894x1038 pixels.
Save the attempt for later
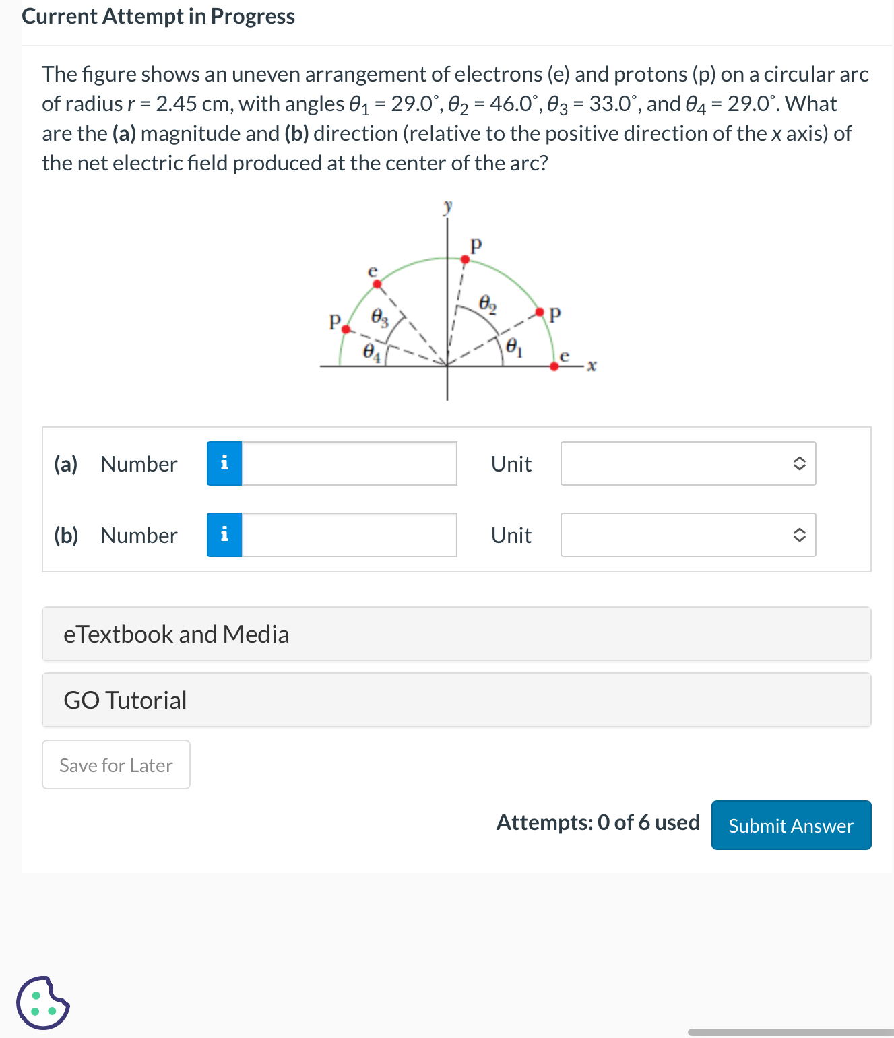coord(115,765)
